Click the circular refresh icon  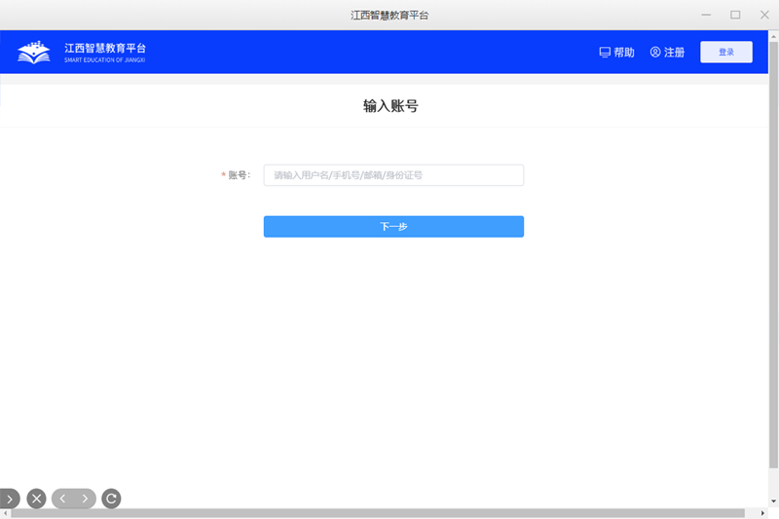(111, 499)
